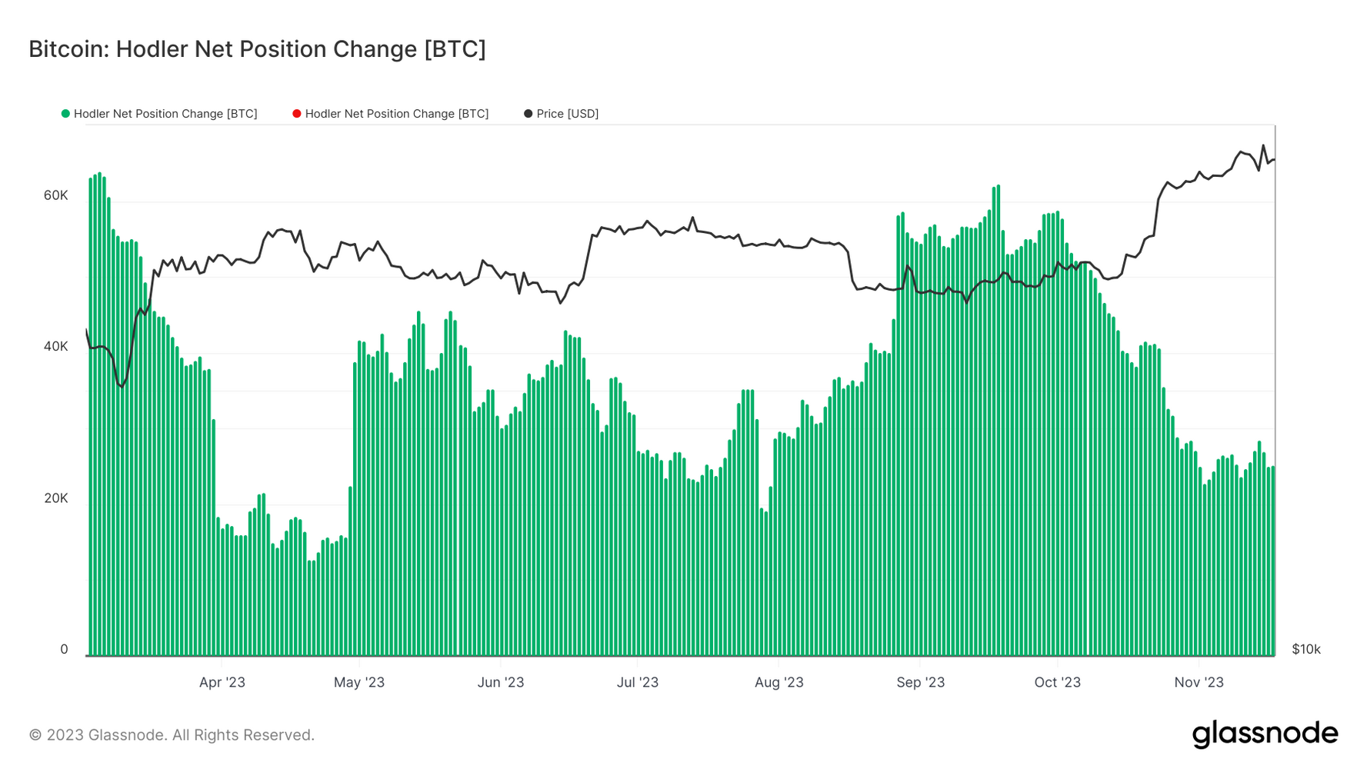
Task: Select the May '23 axis label
Action: (x=359, y=682)
